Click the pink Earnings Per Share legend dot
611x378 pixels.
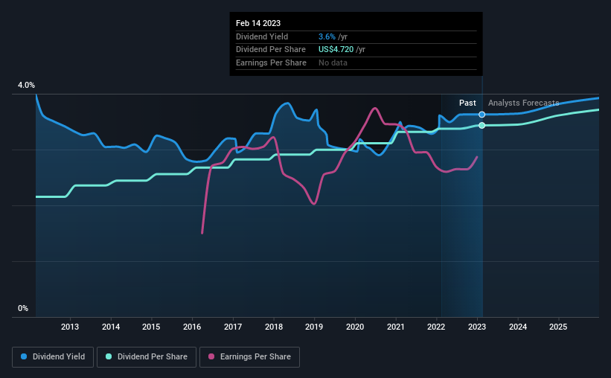[x=211, y=356]
